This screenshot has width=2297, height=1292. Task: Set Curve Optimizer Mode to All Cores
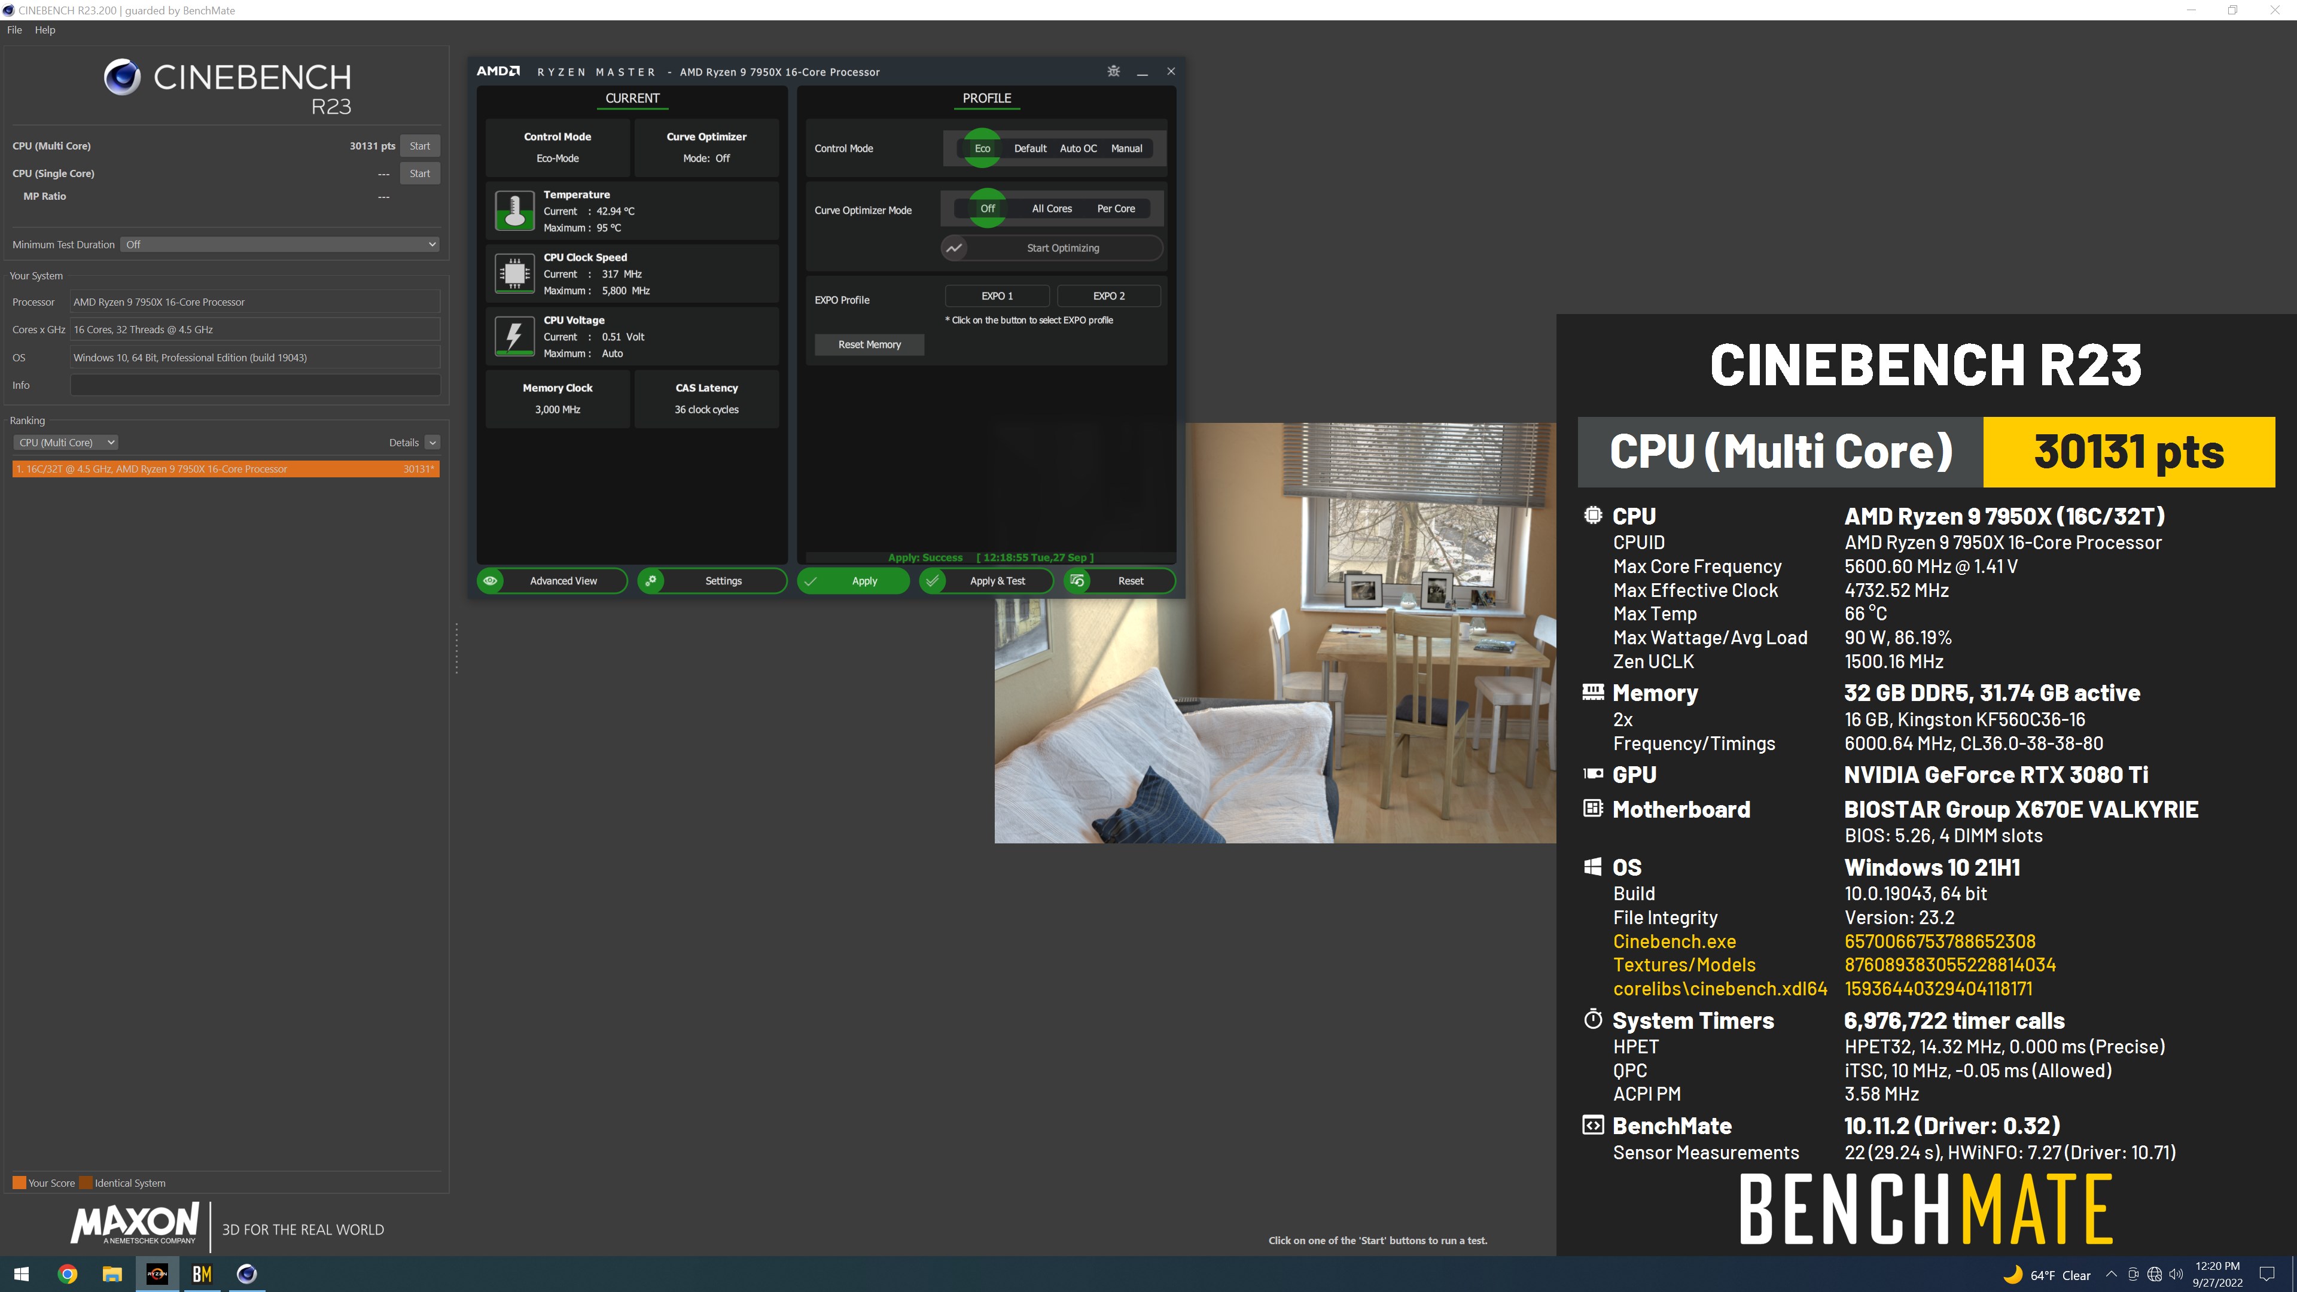click(x=1052, y=209)
